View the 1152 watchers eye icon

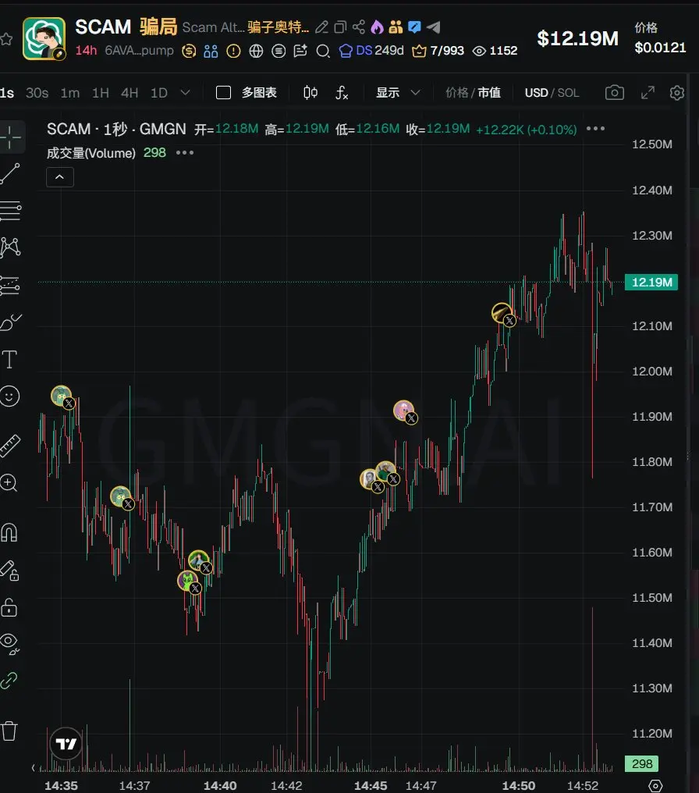(495, 51)
